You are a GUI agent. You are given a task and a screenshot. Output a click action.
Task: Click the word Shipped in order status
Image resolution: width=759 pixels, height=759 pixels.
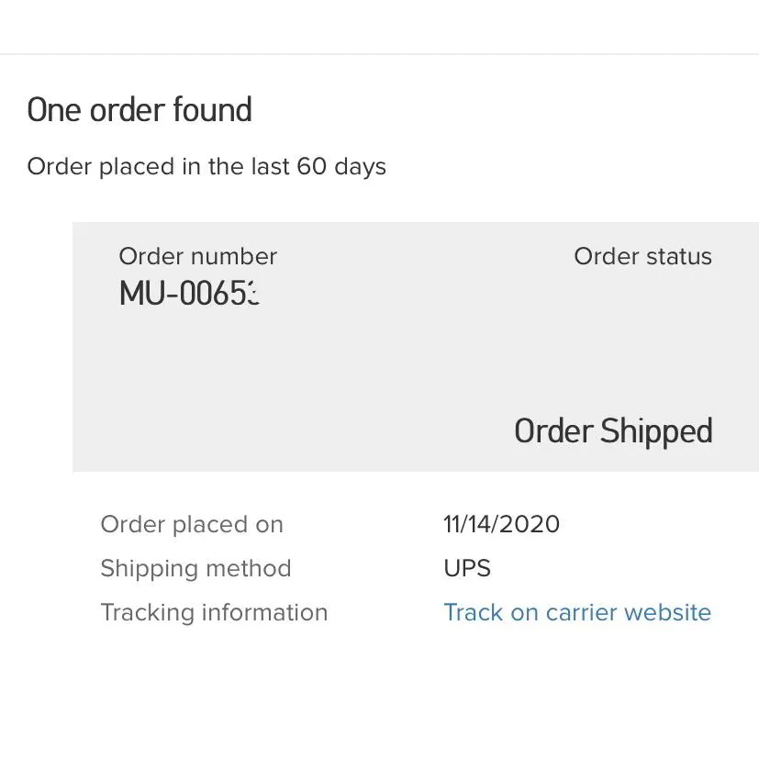pos(656,431)
